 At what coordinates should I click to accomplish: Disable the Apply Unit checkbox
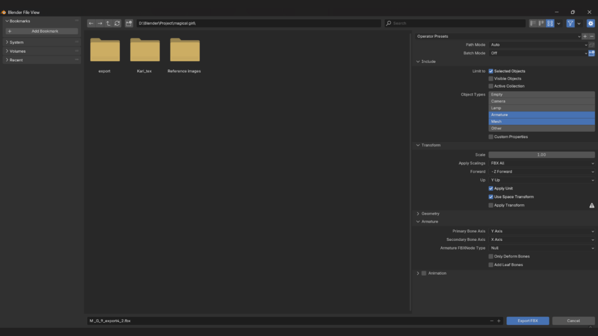point(491,188)
